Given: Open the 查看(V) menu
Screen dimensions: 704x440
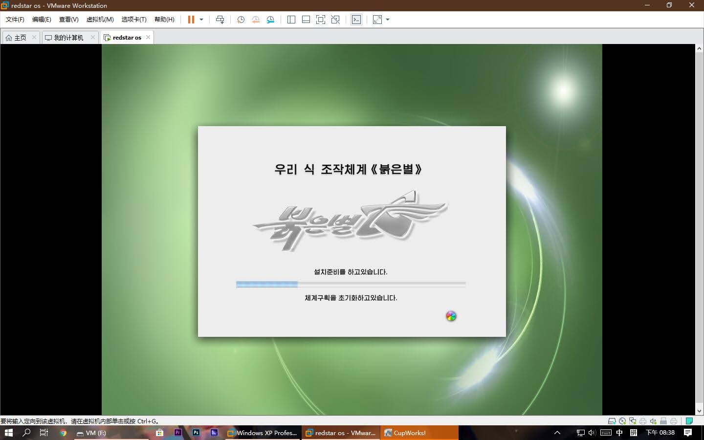Looking at the screenshot, I should tap(68, 20).
